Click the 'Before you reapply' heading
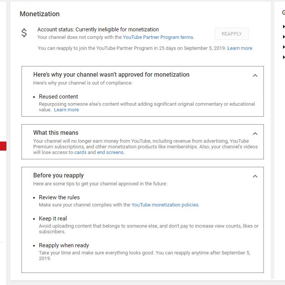285x285 pixels. pos(59,176)
